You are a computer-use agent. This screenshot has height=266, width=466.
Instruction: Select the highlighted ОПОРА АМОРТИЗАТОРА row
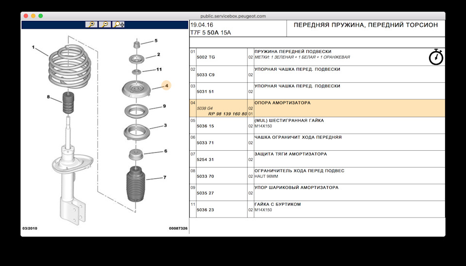click(x=317, y=108)
